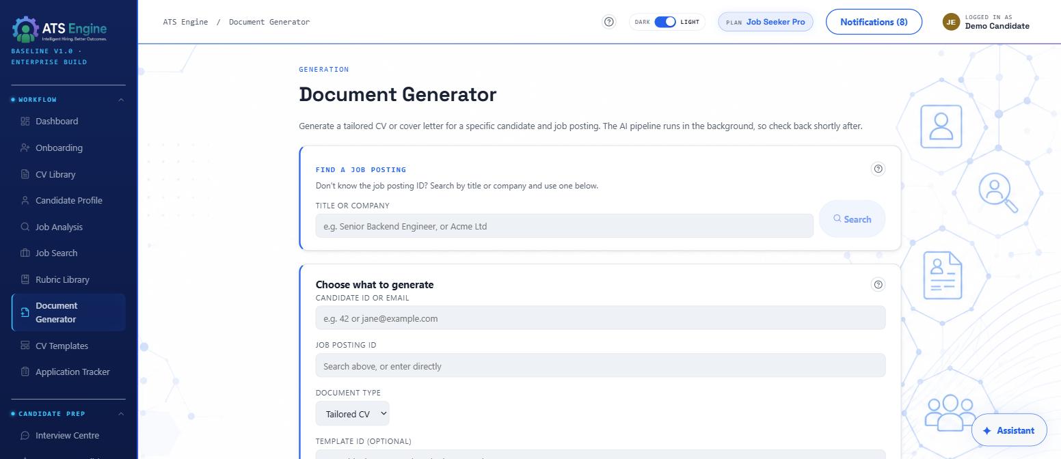This screenshot has height=459, width=1061.
Task: Click the ATS Engine logo
Action: tap(59, 29)
